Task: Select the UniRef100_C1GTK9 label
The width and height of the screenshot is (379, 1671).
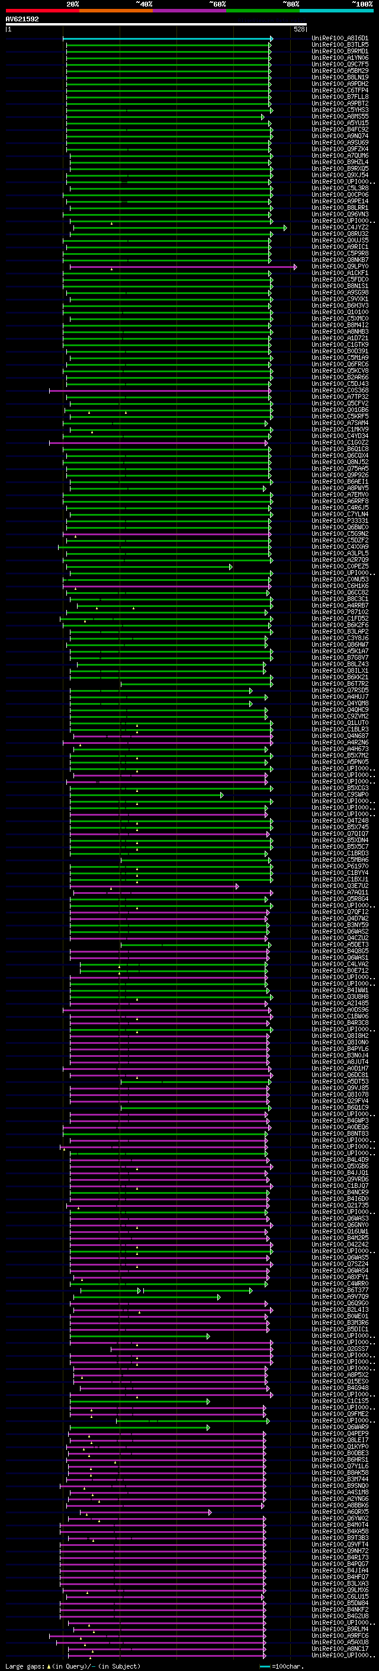Action: pos(340,345)
